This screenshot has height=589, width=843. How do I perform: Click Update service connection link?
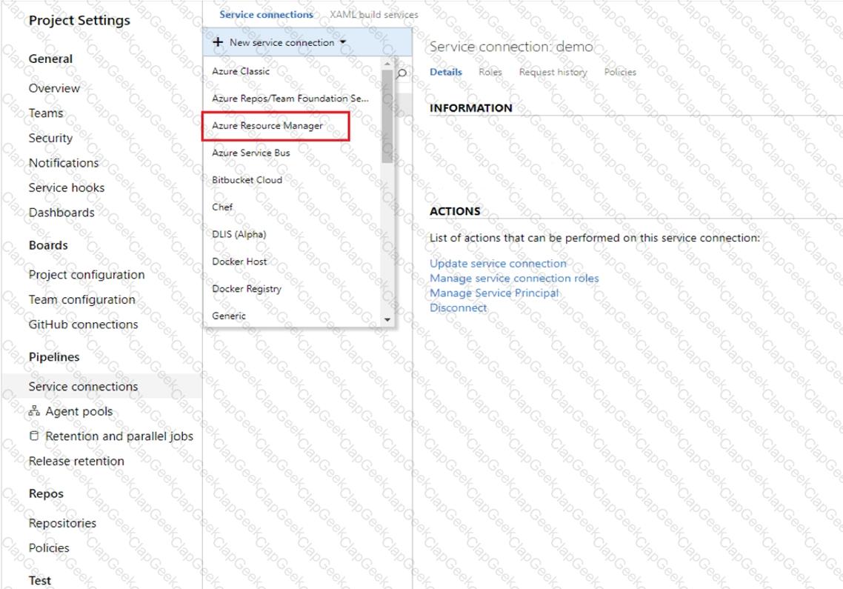[x=498, y=264]
